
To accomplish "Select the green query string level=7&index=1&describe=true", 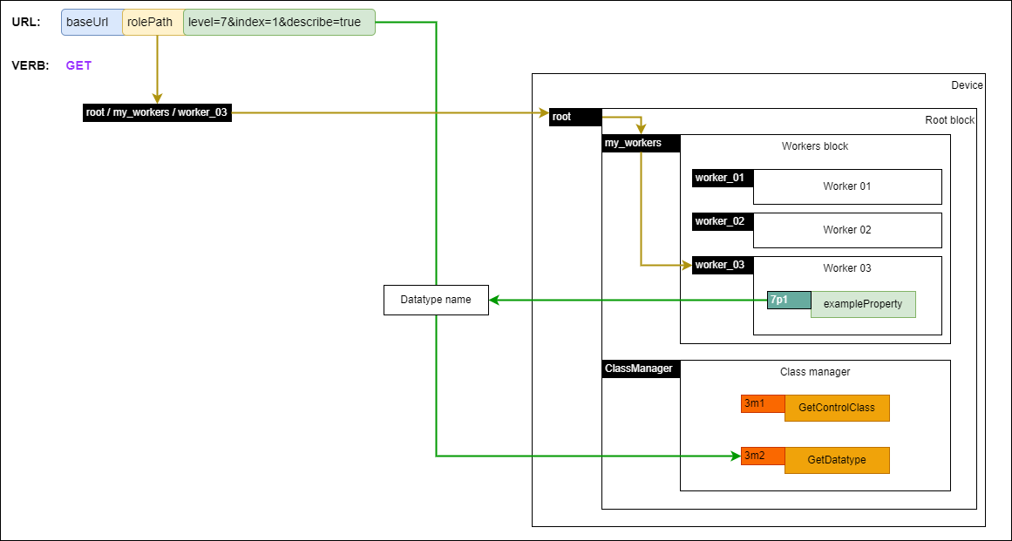I will (x=277, y=22).
